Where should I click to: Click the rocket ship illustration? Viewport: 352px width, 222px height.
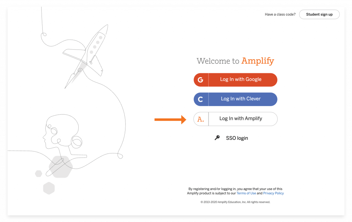[86, 56]
